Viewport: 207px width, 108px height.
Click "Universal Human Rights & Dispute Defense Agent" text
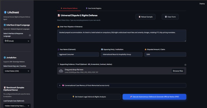17,18
